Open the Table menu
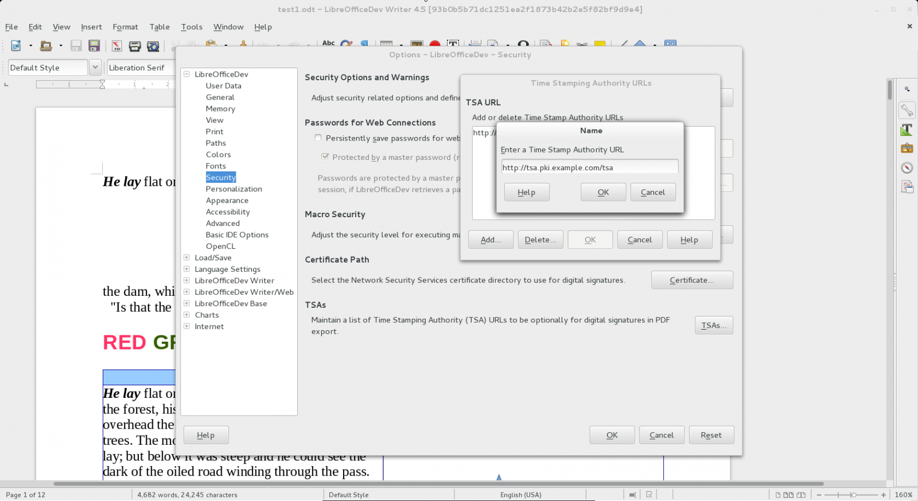This screenshot has width=918, height=501. pyautogui.click(x=160, y=27)
